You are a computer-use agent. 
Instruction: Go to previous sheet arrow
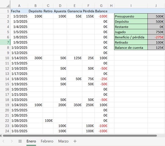pyautogui.click(x=3, y=141)
